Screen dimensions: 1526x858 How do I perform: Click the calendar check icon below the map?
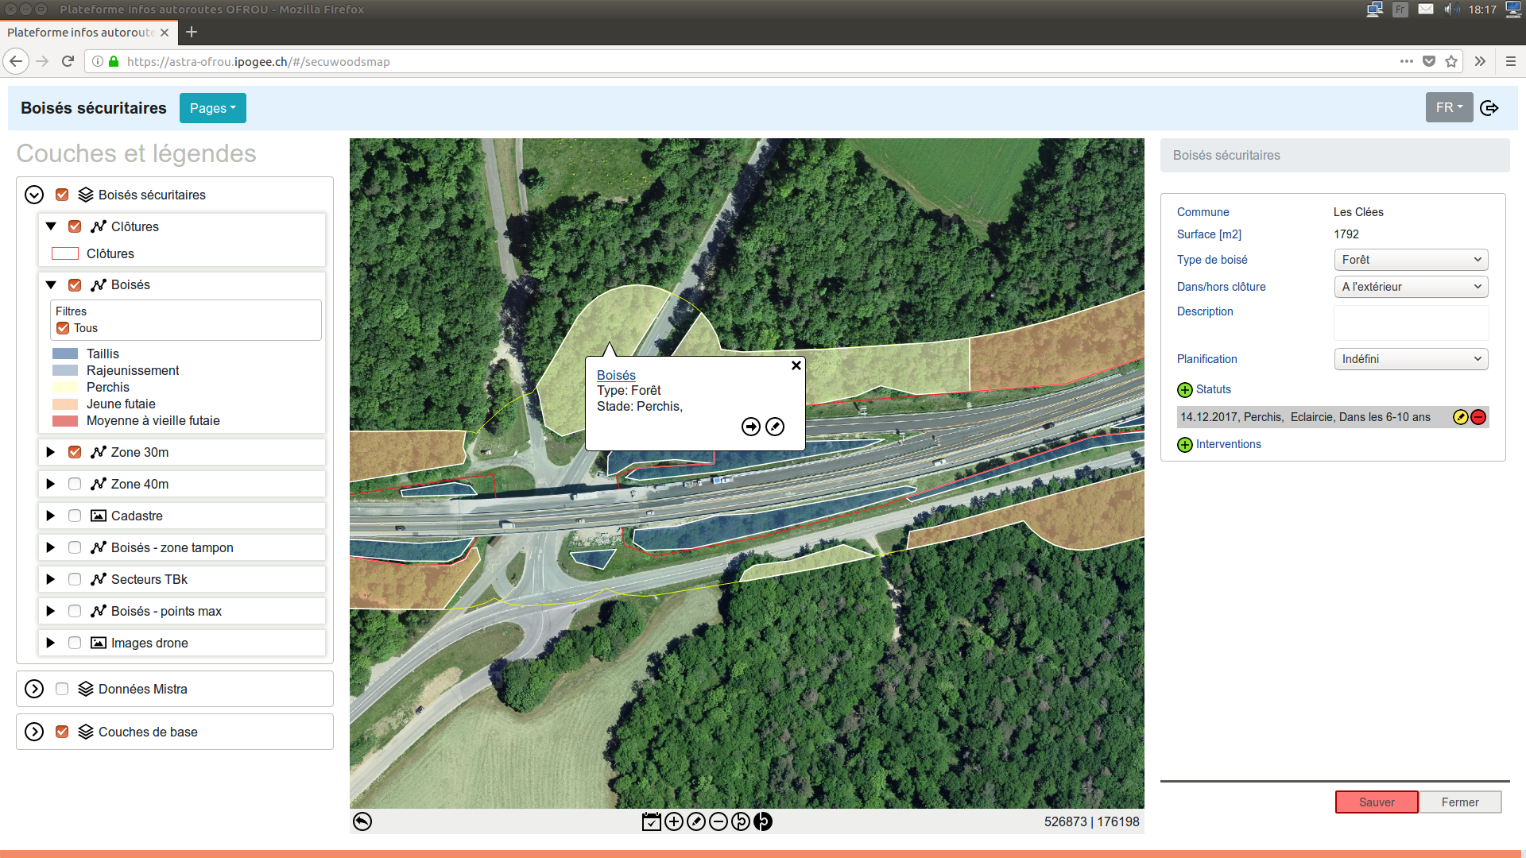(x=651, y=821)
